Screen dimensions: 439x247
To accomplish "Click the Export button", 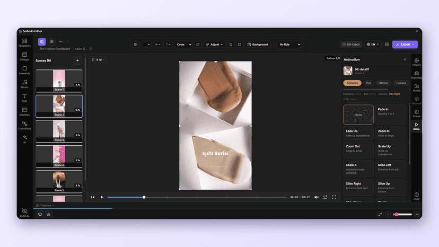I will coord(405,45).
